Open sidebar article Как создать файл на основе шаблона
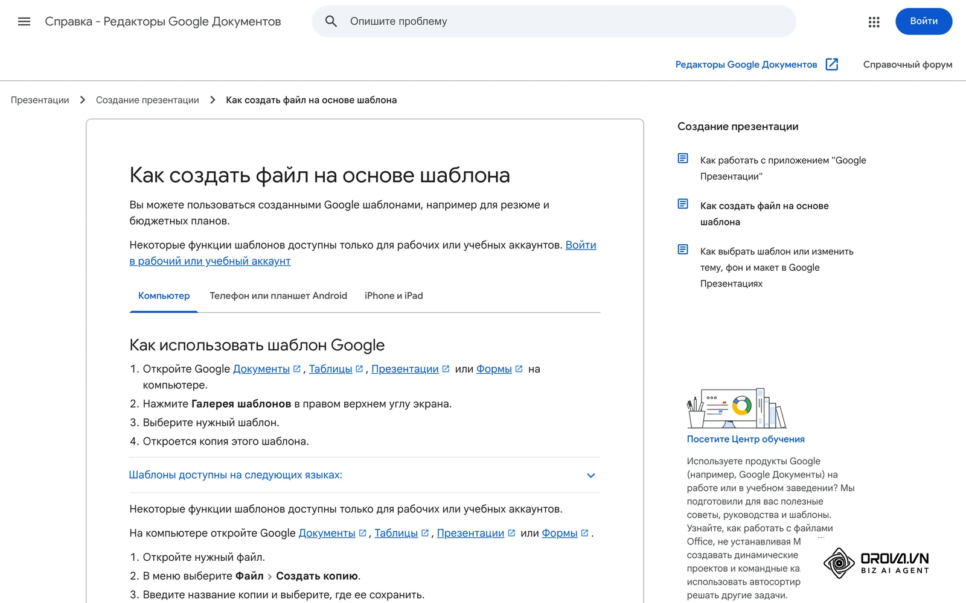This screenshot has width=966, height=603. tap(764, 213)
